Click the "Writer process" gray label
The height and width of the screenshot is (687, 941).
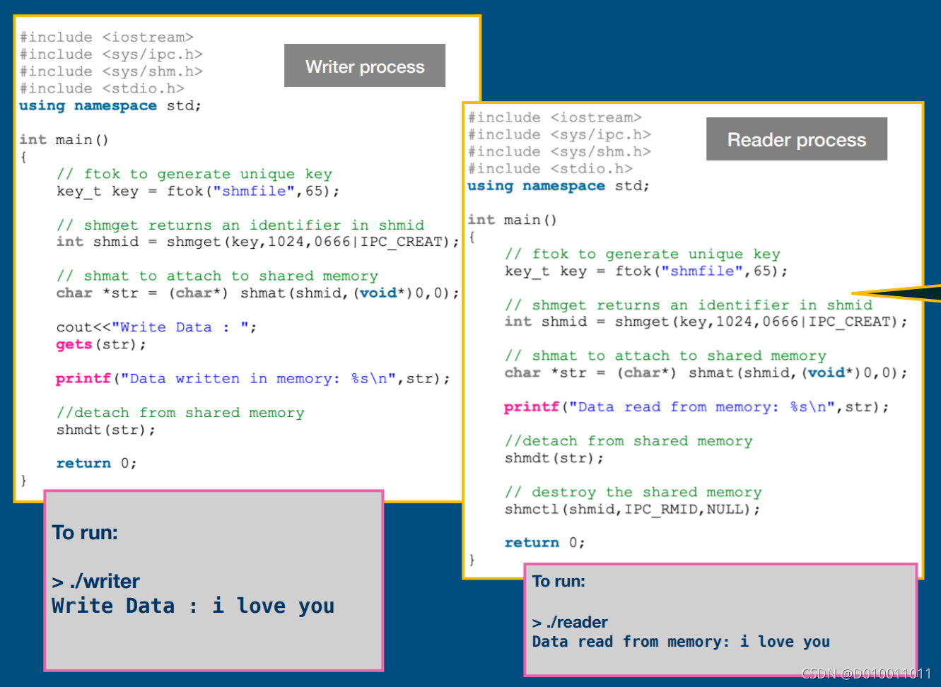click(365, 66)
